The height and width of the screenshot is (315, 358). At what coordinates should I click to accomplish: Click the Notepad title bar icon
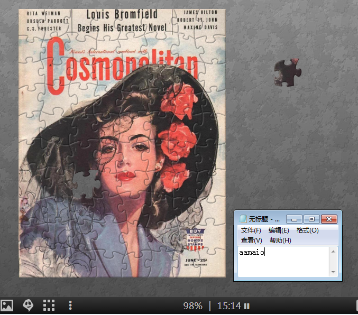[243, 219]
